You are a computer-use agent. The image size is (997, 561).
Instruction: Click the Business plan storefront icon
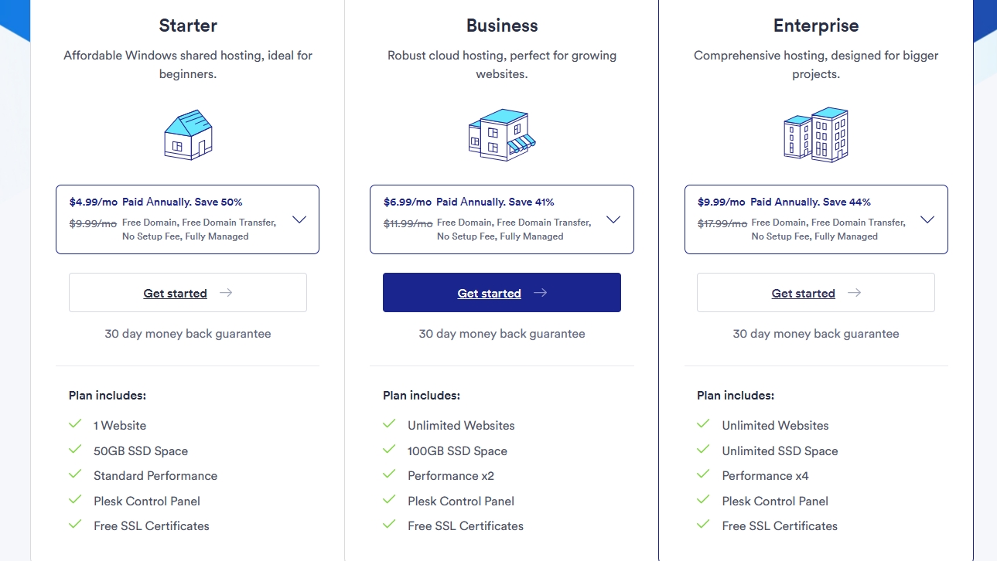click(502, 134)
